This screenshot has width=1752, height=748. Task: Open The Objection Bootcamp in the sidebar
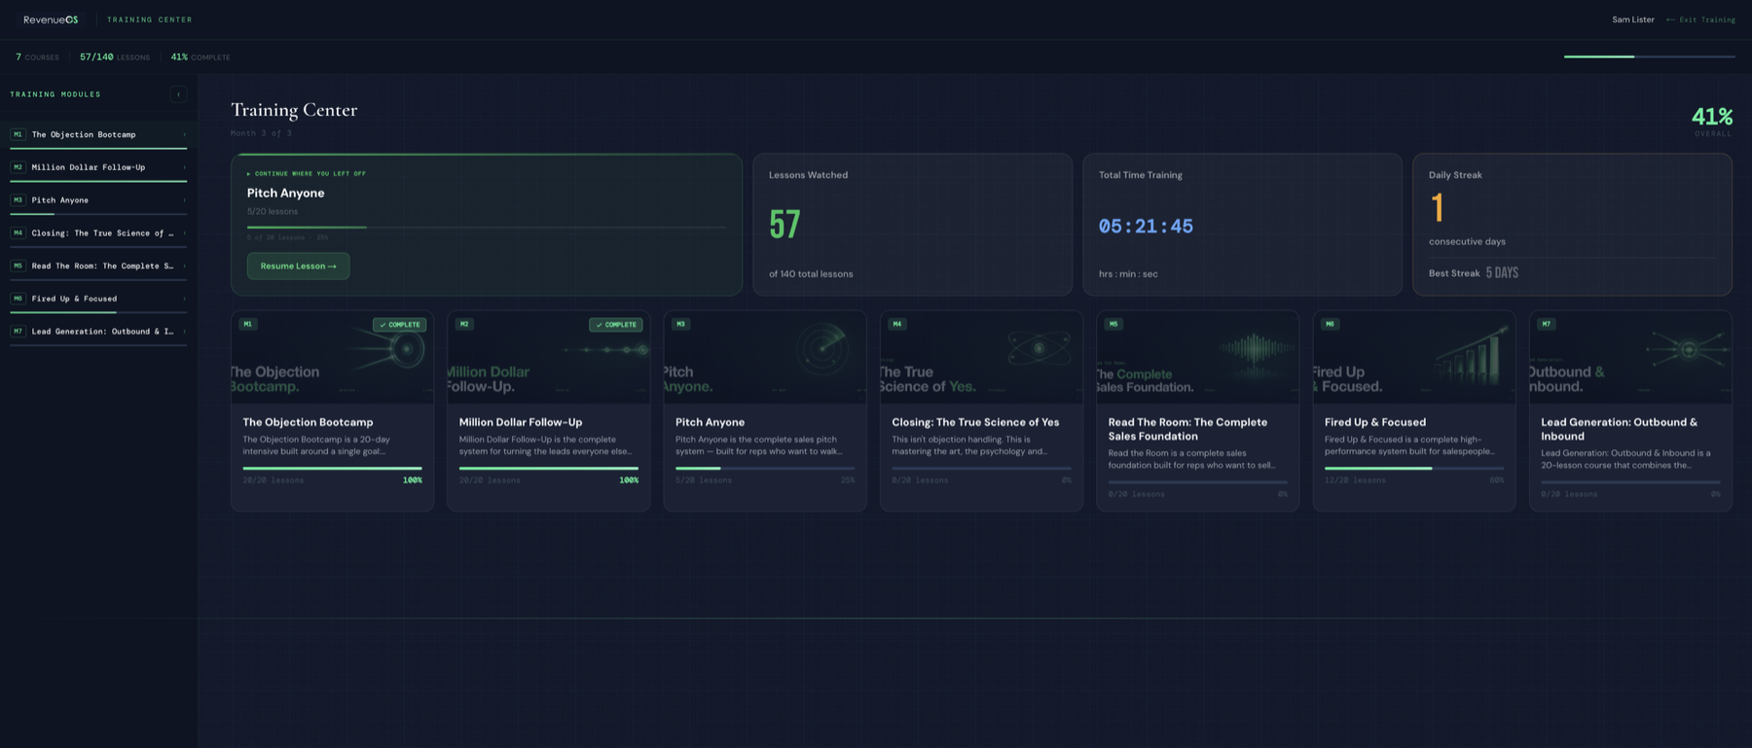pyautogui.click(x=98, y=134)
